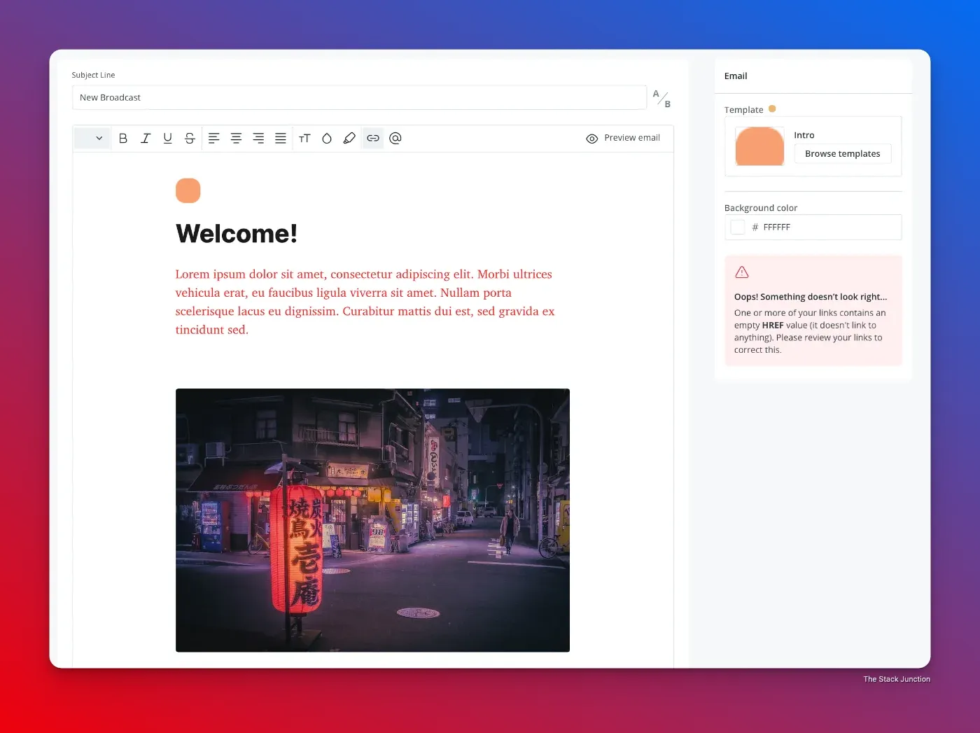Insert a personalization tag via the @ icon
980x733 pixels.
[395, 138]
